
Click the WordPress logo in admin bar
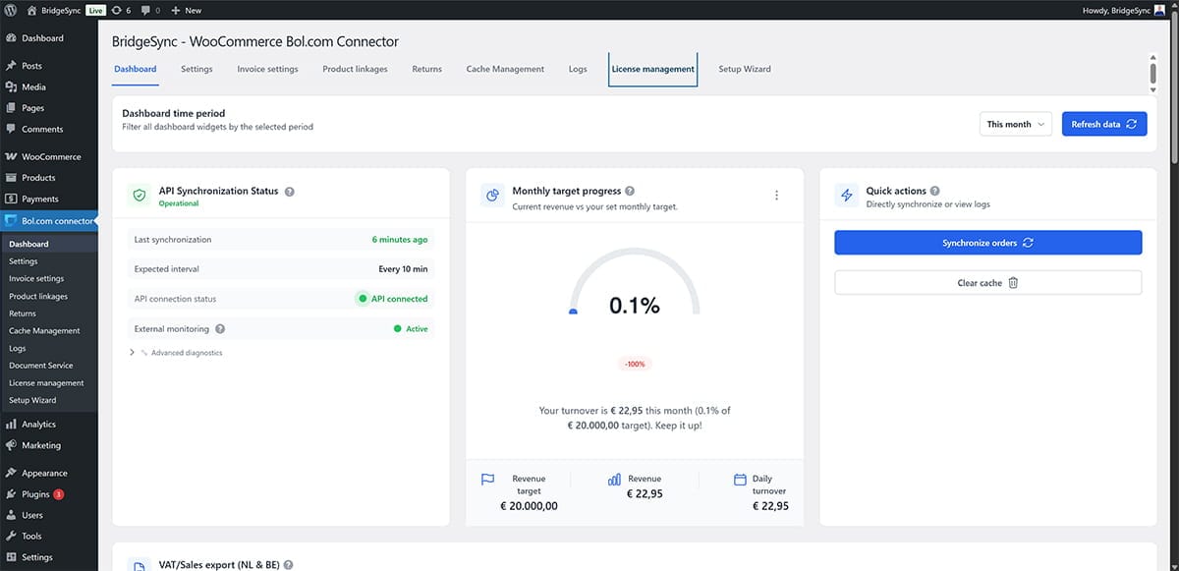11,9
